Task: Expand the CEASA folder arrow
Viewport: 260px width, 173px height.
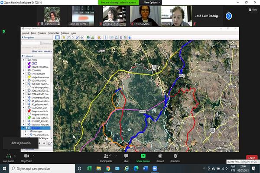Action: 23,60
